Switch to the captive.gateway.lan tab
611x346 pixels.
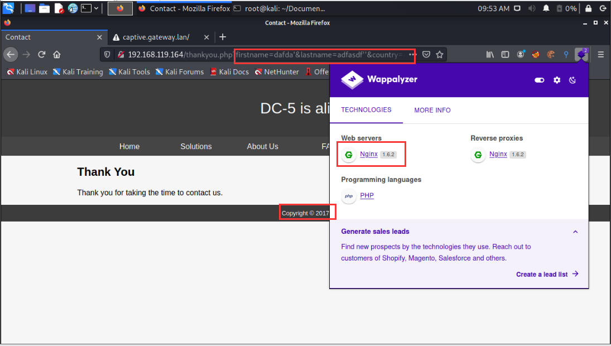[161, 37]
